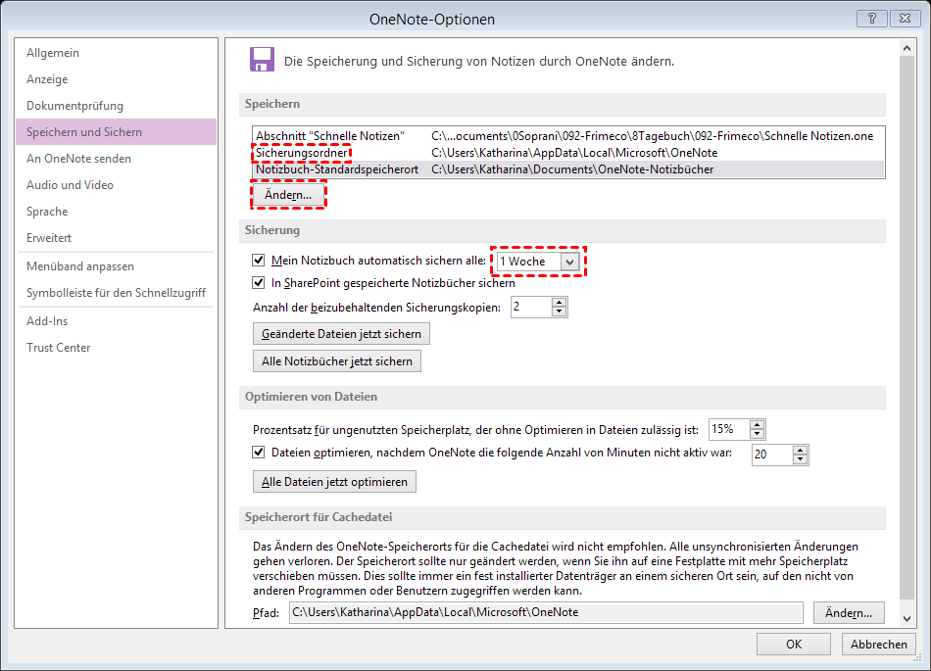Toggle Dateien optimieren checkbox

point(259,453)
